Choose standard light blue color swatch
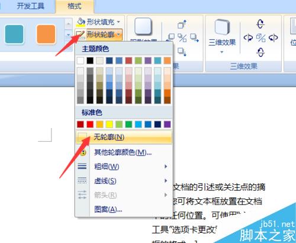296x243 pixels. coord(139,124)
